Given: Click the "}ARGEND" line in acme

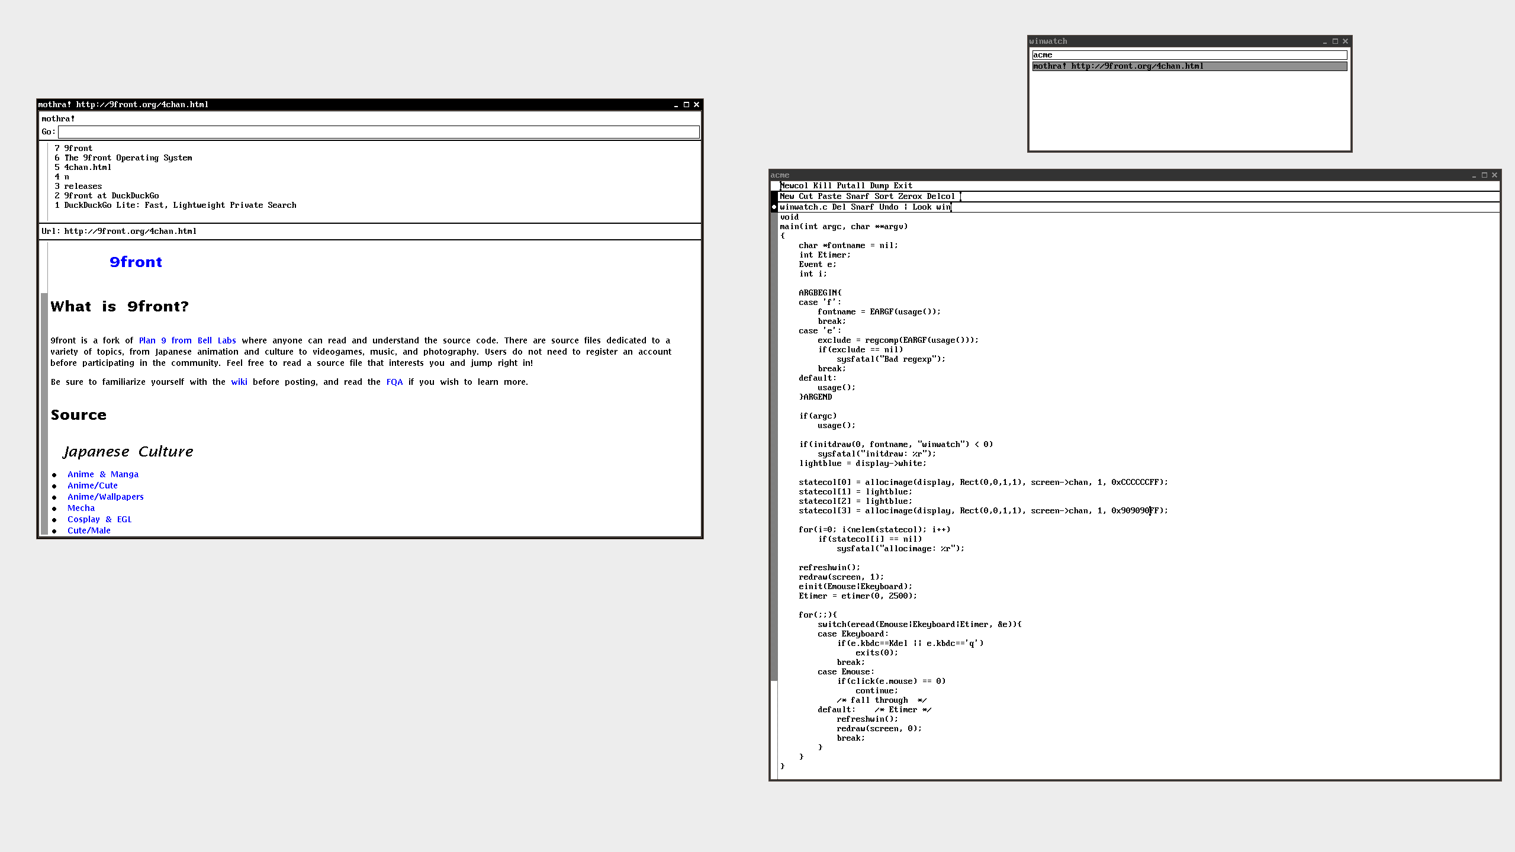Looking at the screenshot, I should [815, 397].
